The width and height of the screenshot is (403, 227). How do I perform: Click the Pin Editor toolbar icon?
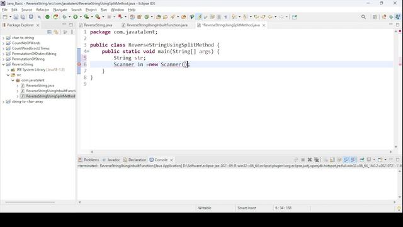tap(294, 17)
